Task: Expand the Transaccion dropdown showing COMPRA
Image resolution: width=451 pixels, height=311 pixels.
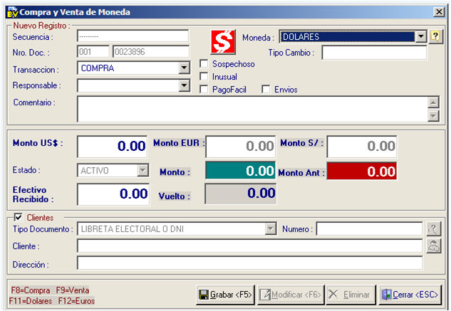Action: tap(184, 68)
